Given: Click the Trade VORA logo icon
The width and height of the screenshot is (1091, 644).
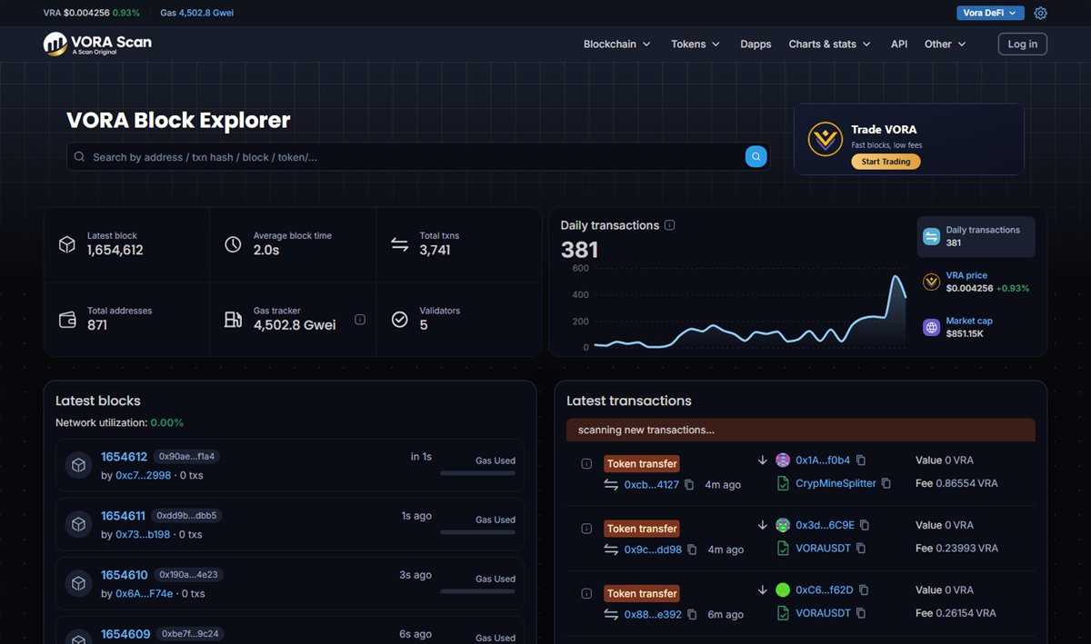Looking at the screenshot, I should click(x=826, y=139).
